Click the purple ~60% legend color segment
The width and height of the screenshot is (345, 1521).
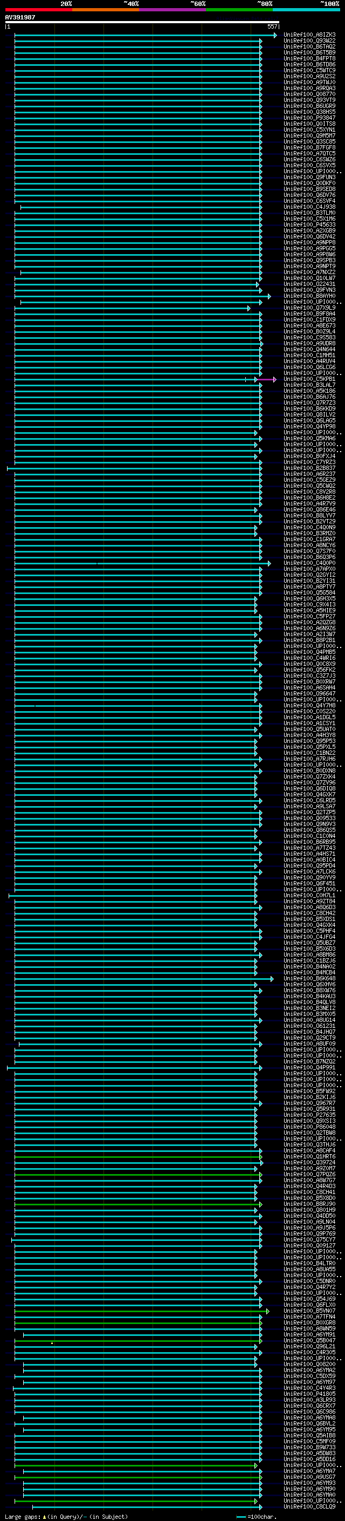coord(173,10)
